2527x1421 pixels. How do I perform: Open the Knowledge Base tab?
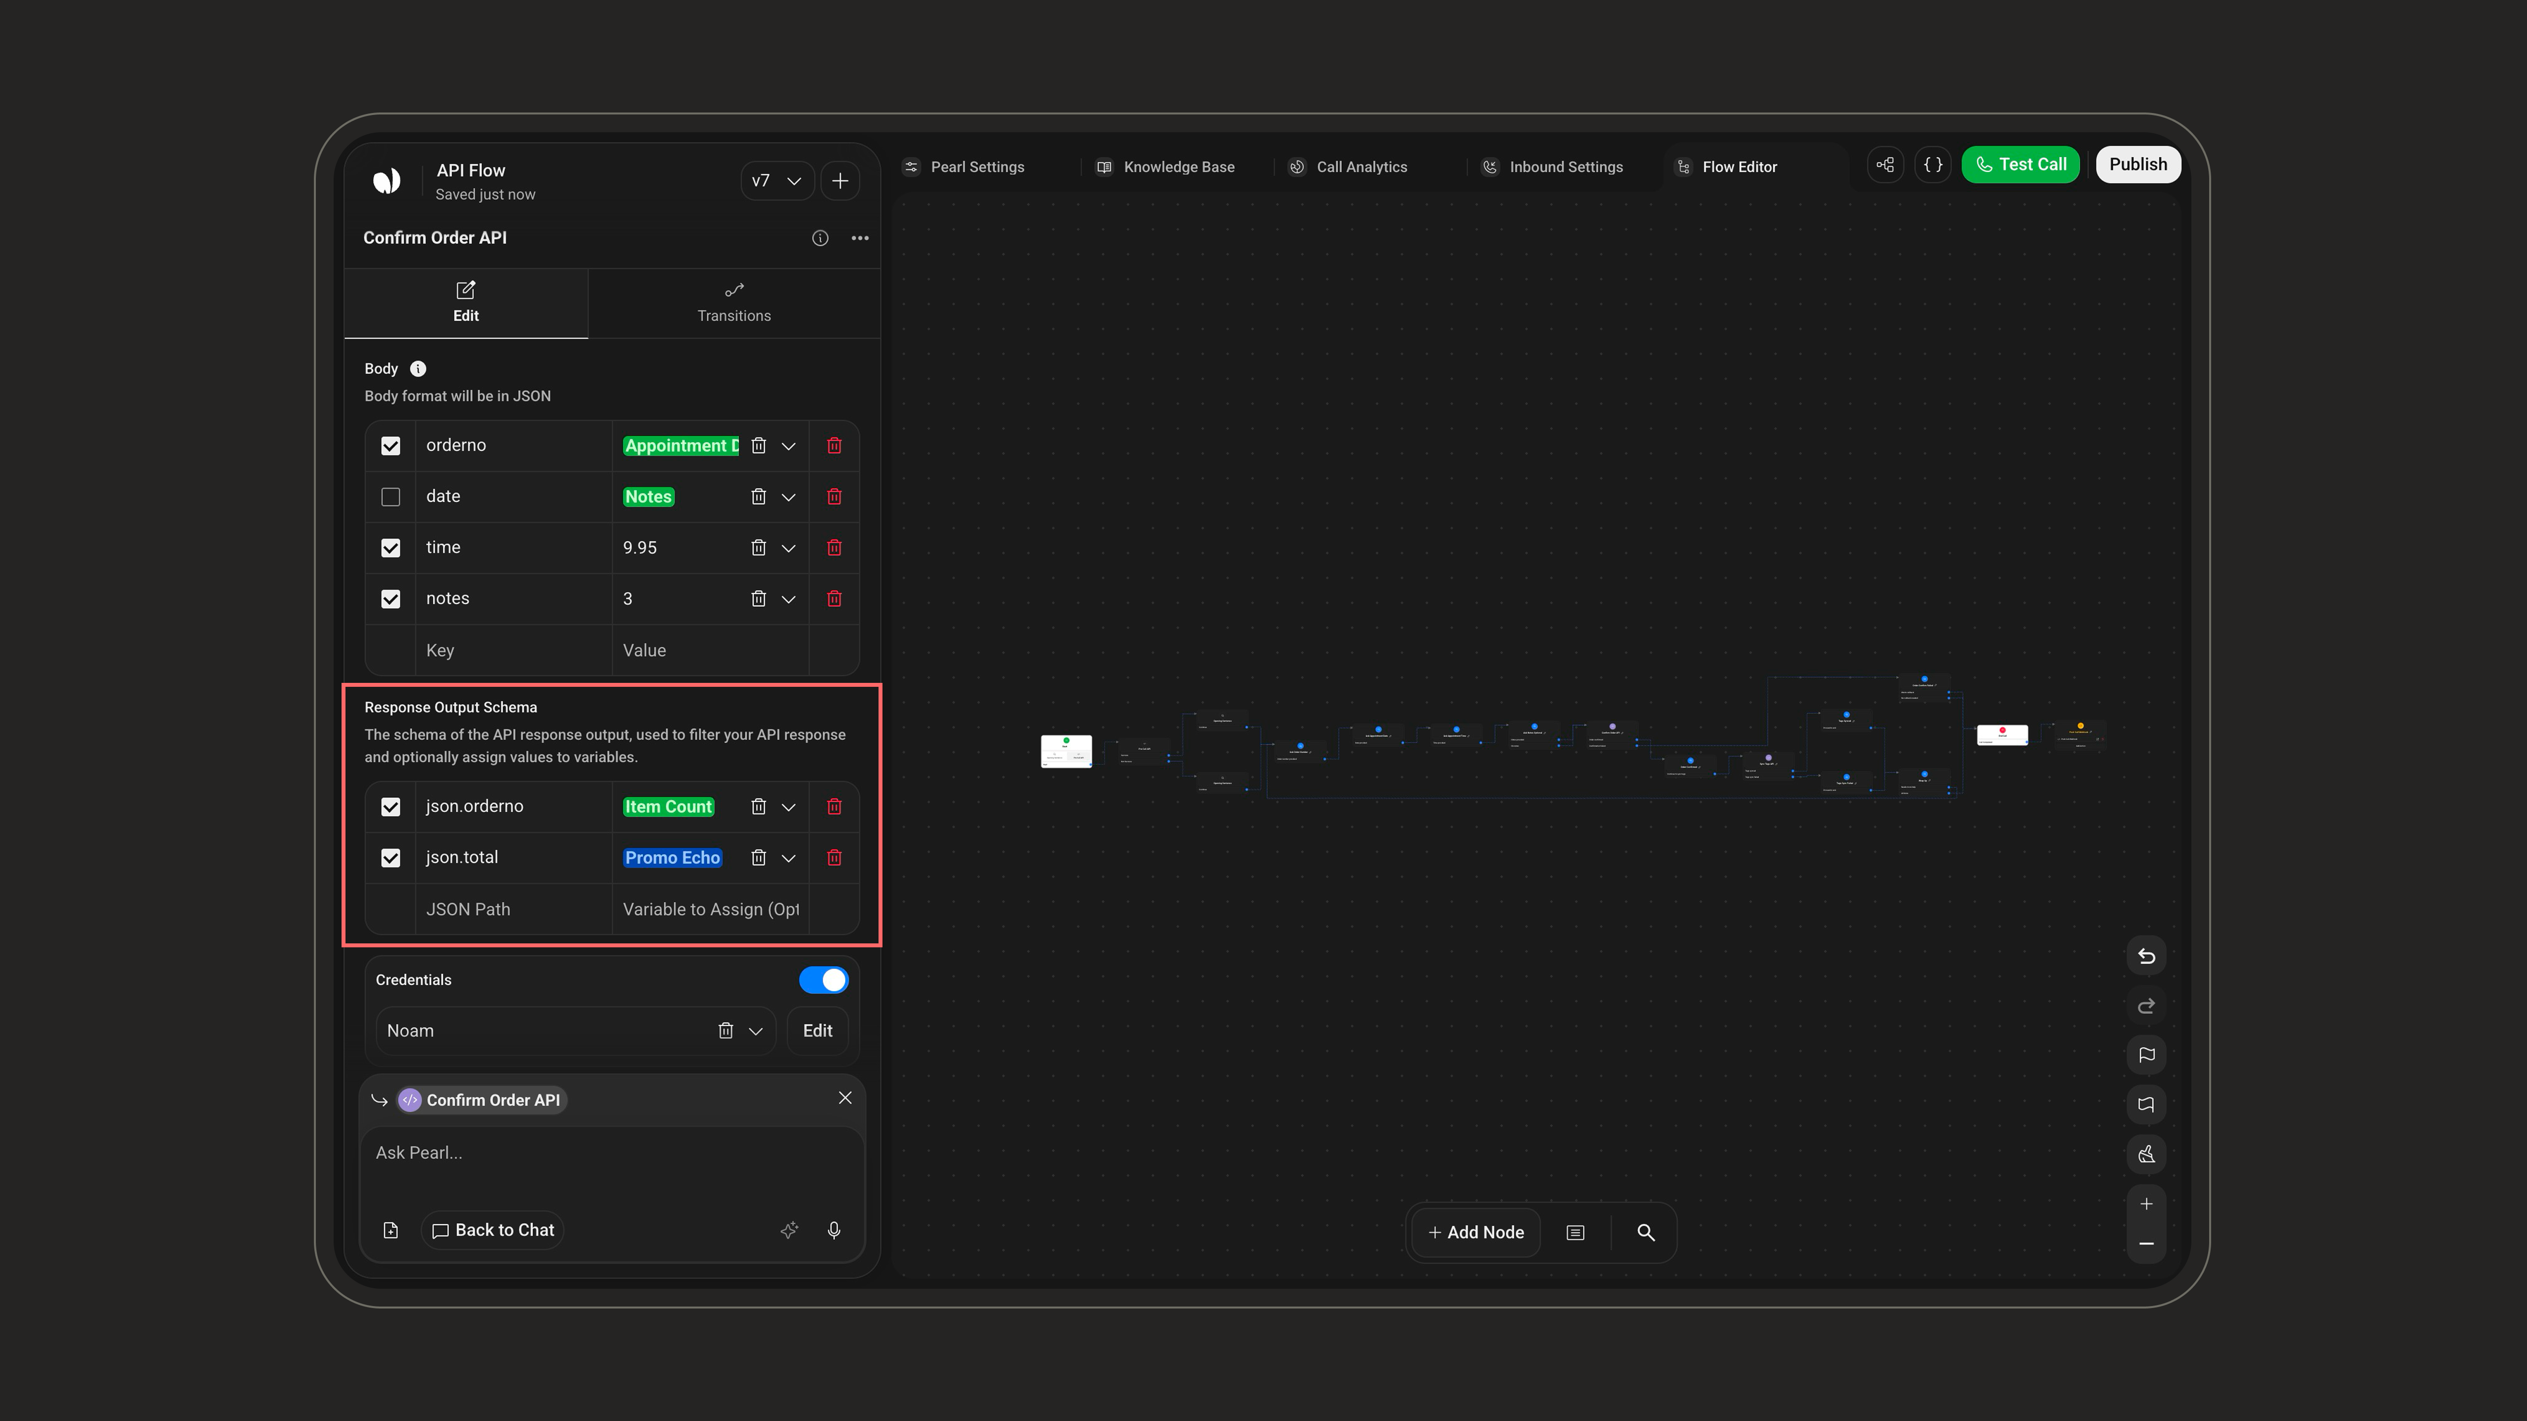[x=1165, y=167]
